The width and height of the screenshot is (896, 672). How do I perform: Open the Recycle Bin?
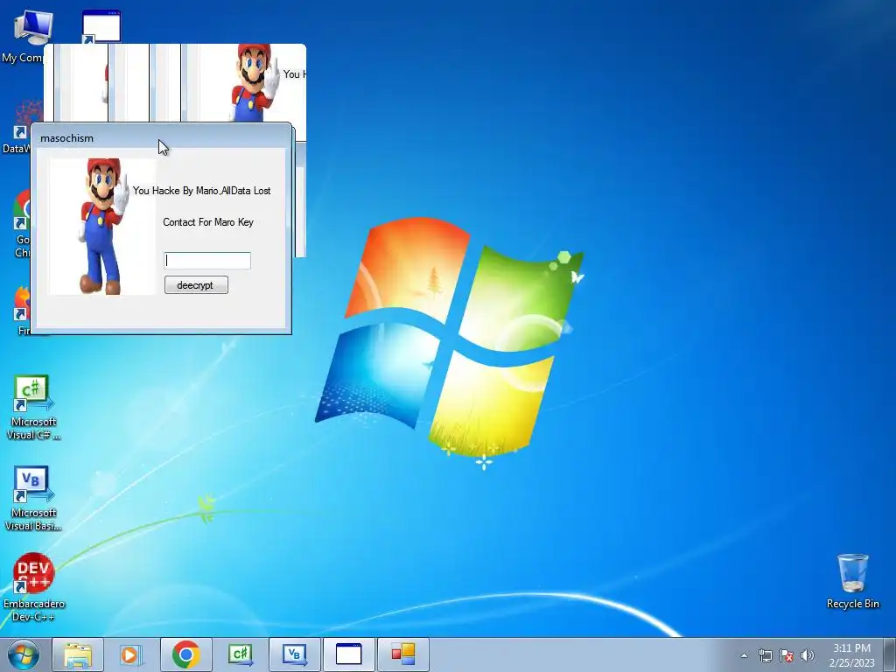point(852,581)
